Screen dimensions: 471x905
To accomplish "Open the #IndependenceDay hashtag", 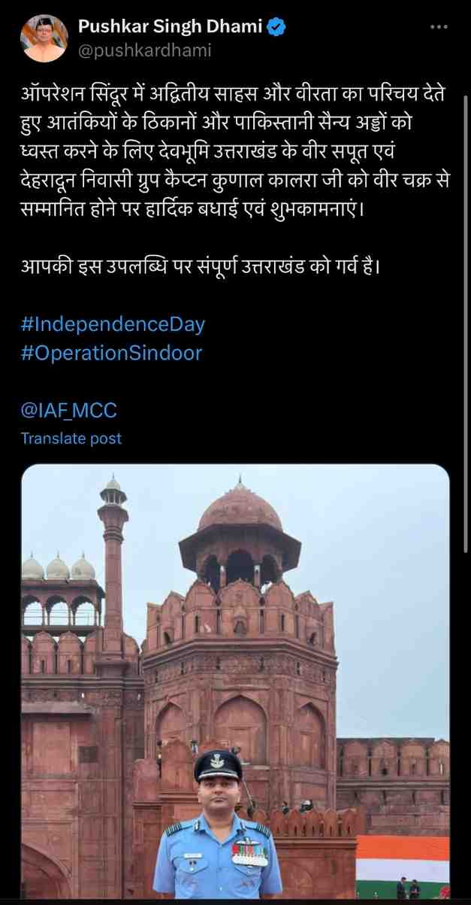I will (x=113, y=325).
